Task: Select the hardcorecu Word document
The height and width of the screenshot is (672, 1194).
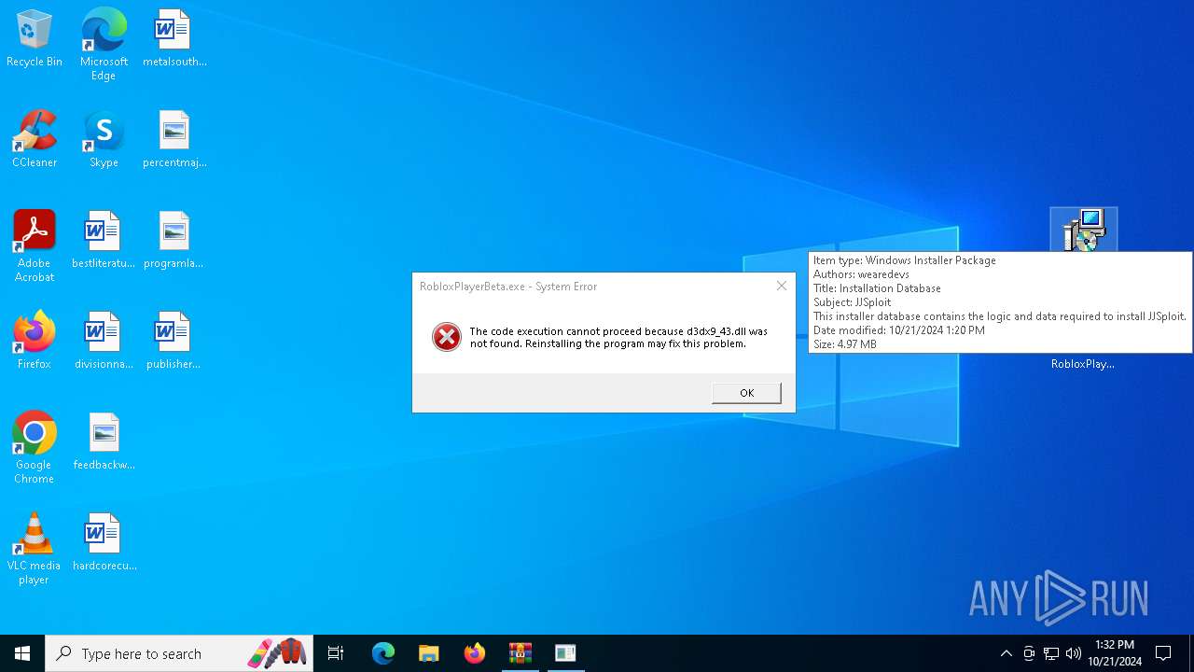Action: (x=104, y=543)
